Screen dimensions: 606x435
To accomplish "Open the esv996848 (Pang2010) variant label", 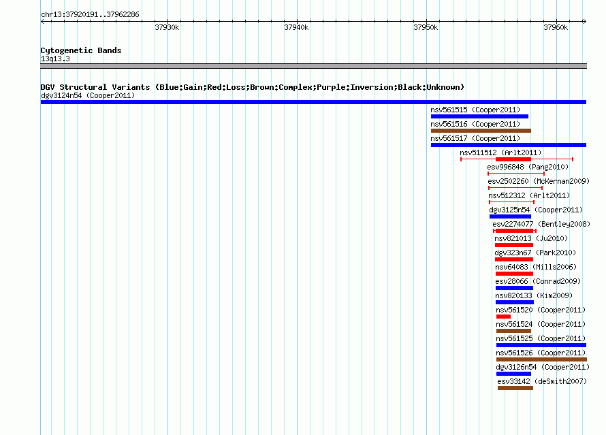I will (528, 167).
